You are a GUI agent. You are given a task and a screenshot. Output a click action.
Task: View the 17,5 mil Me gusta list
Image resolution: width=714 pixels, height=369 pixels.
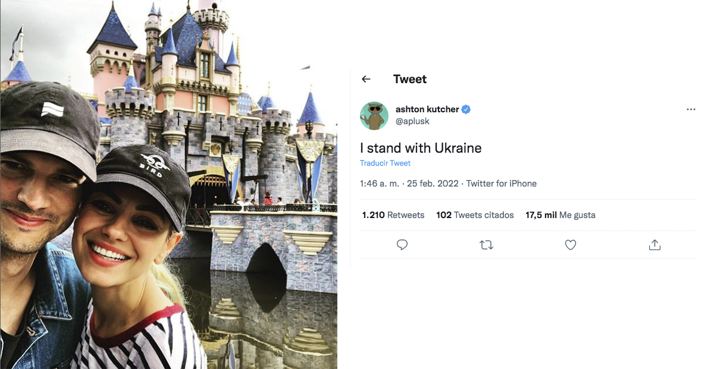click(x=560, y=215)
